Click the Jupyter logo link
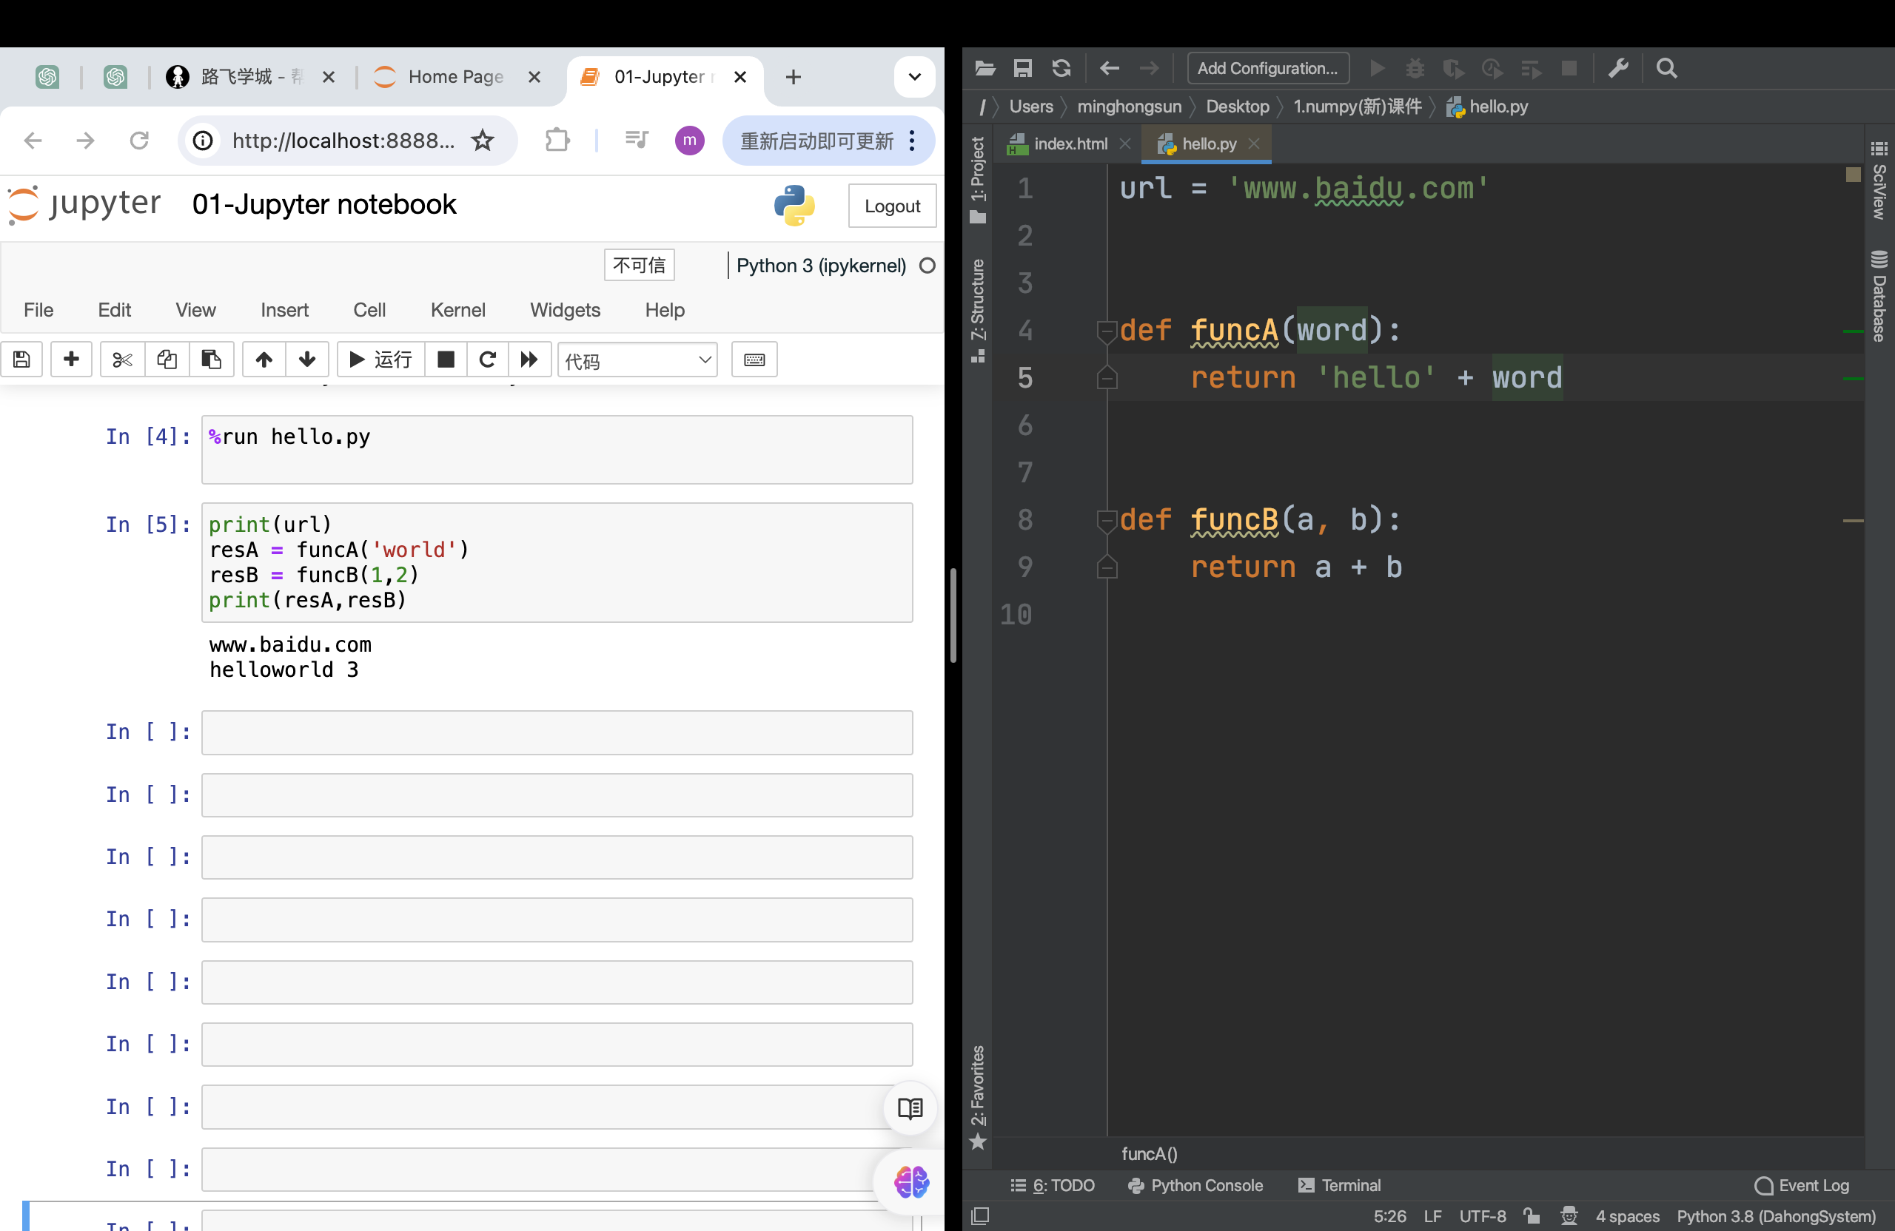 (x=84, y=206)
